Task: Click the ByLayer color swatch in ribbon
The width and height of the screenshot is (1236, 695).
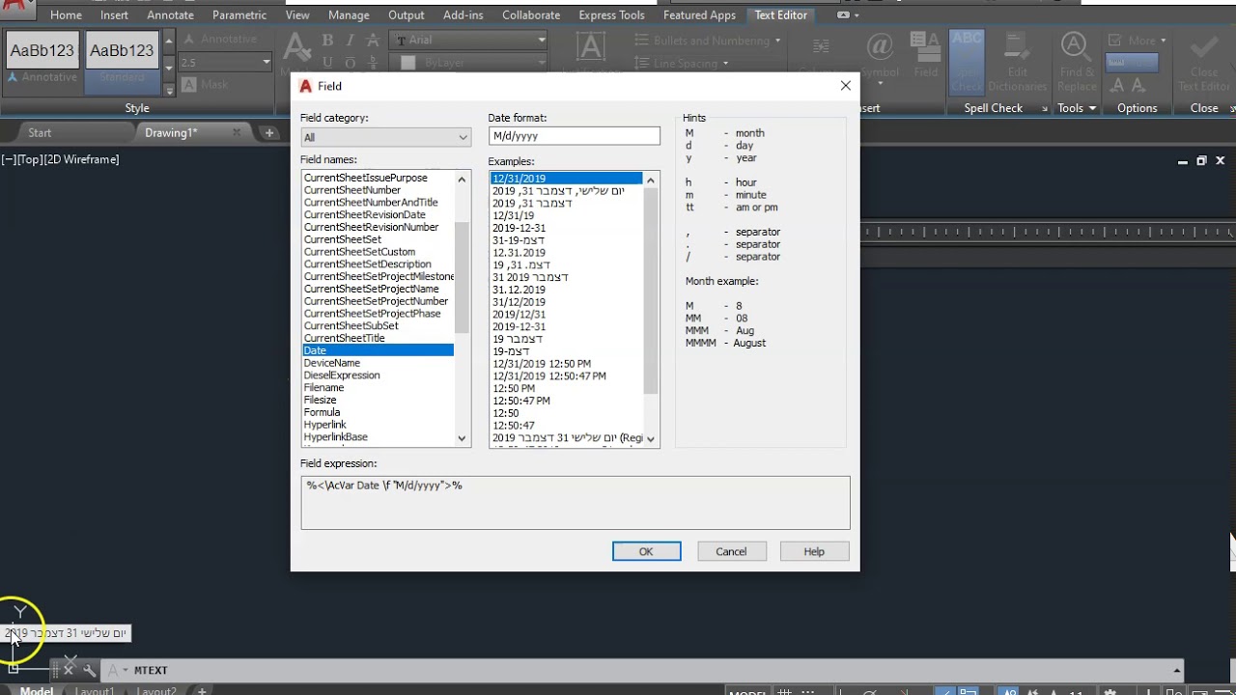Action: coord(407,63)
